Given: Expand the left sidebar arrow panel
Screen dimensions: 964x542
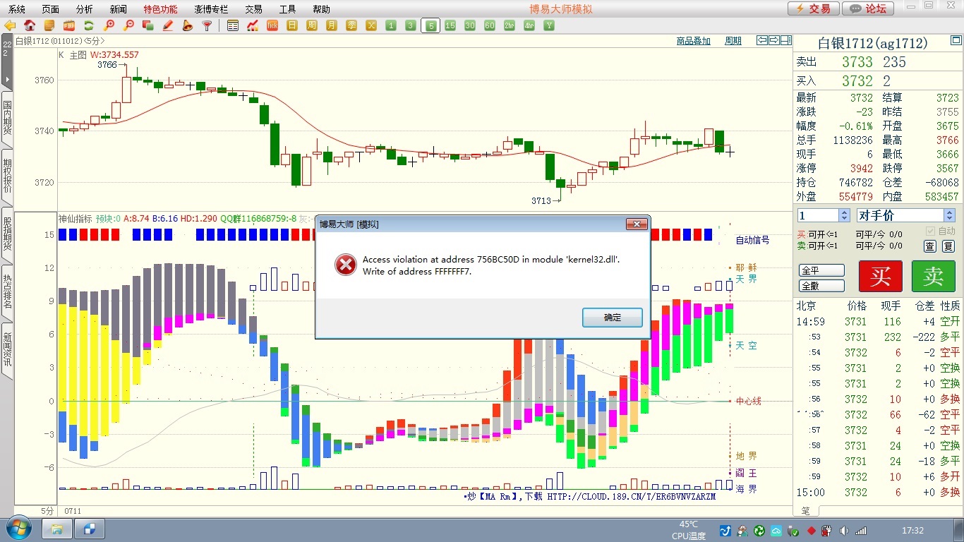Looking at the screenshot, I should (x=6, y=79).
